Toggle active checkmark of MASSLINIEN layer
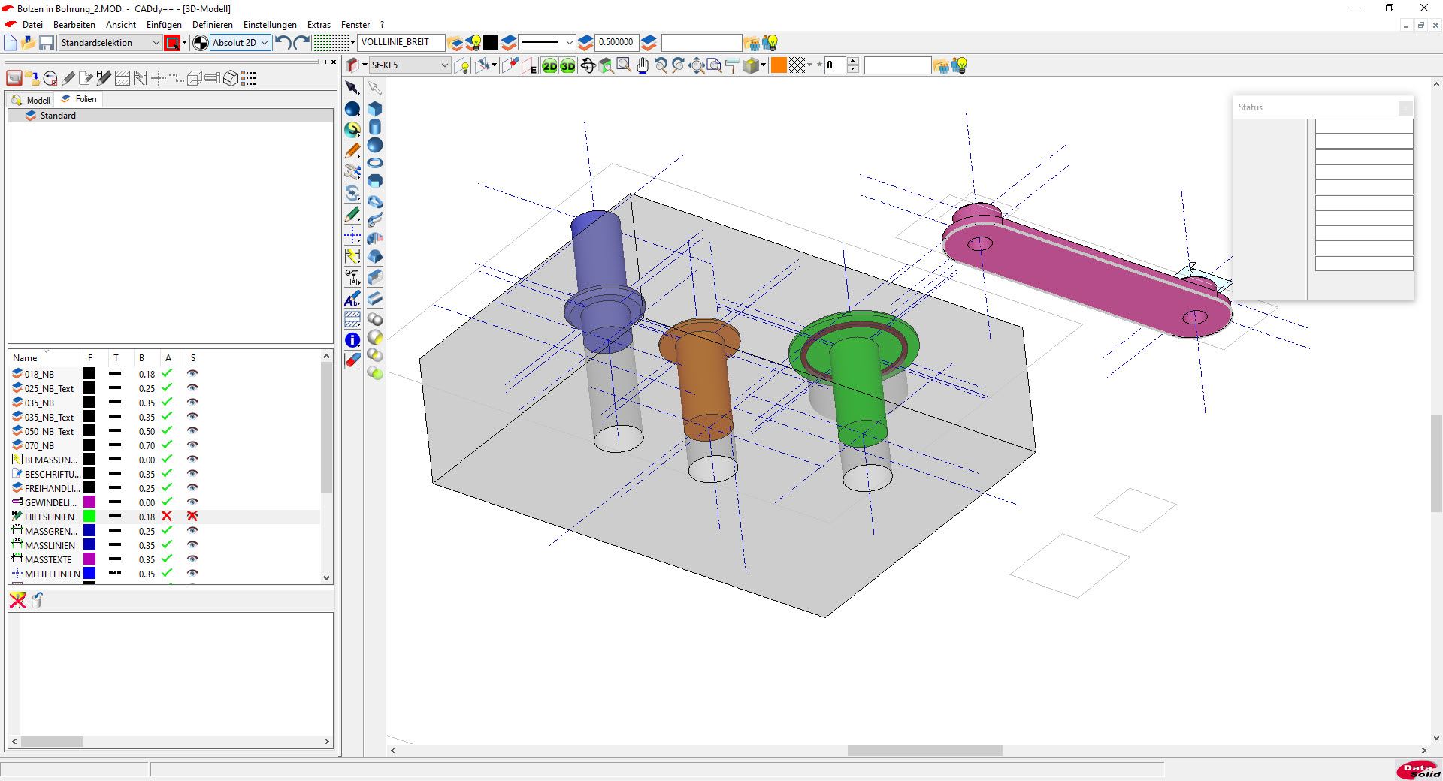The width and height of the screenshot is (1443, 781). pos(167,544)
